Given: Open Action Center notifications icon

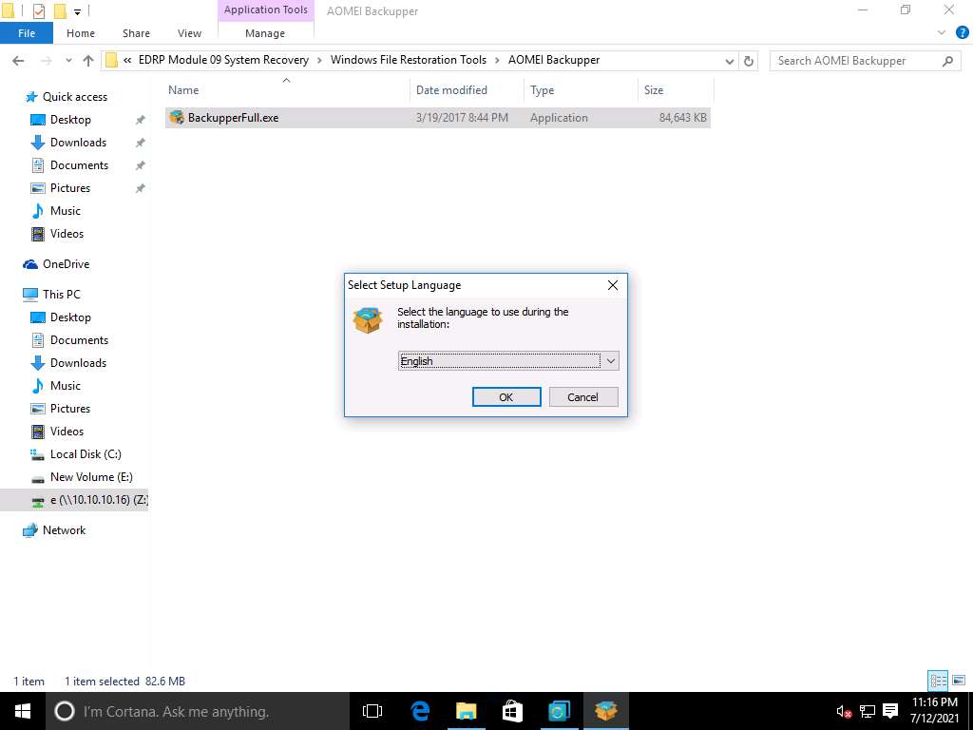Looking at the screenshot, I should (890, 711).
